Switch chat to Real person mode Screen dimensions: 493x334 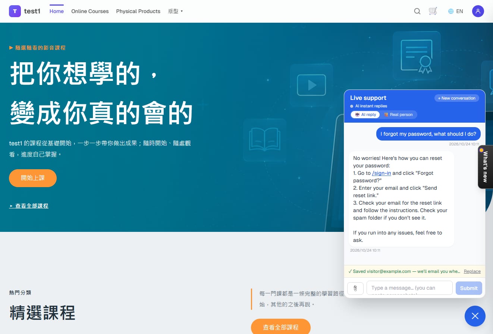click(398, 114)
